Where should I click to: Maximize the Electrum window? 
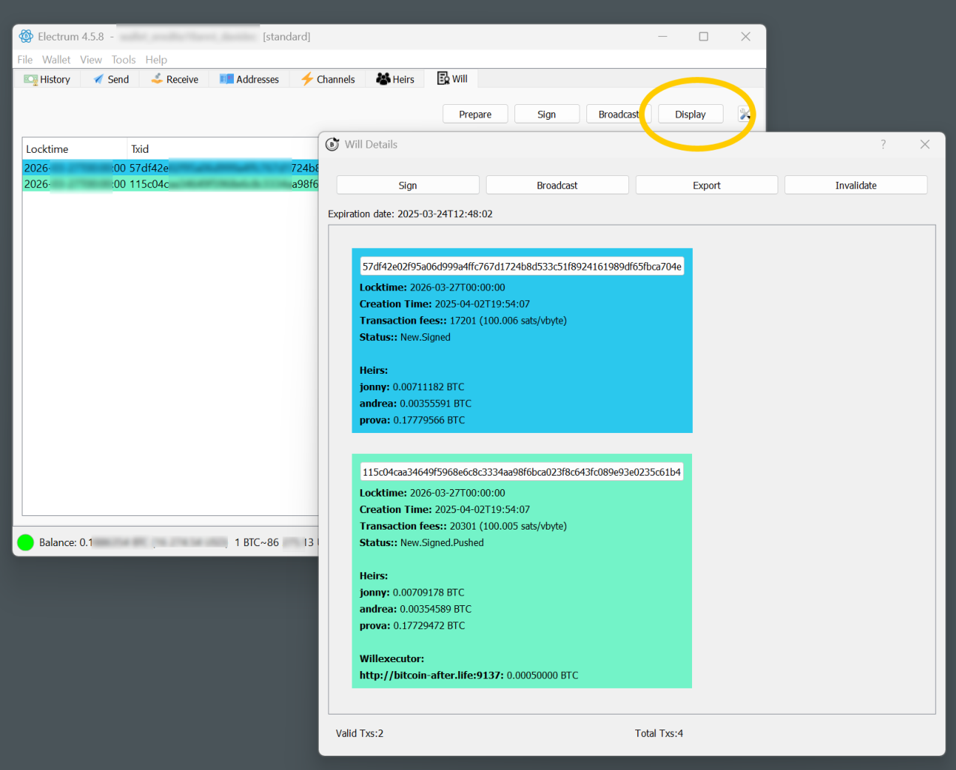click(703, 36)
